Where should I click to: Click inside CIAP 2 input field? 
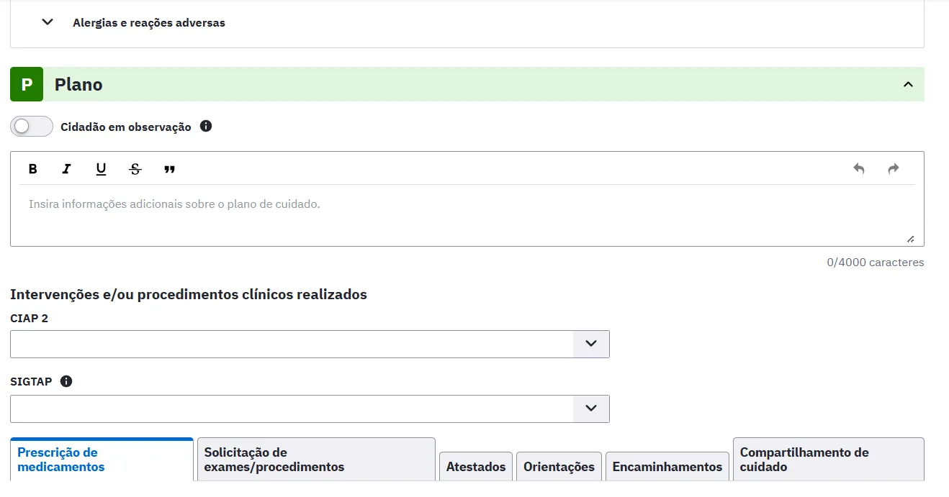(292, 344)
